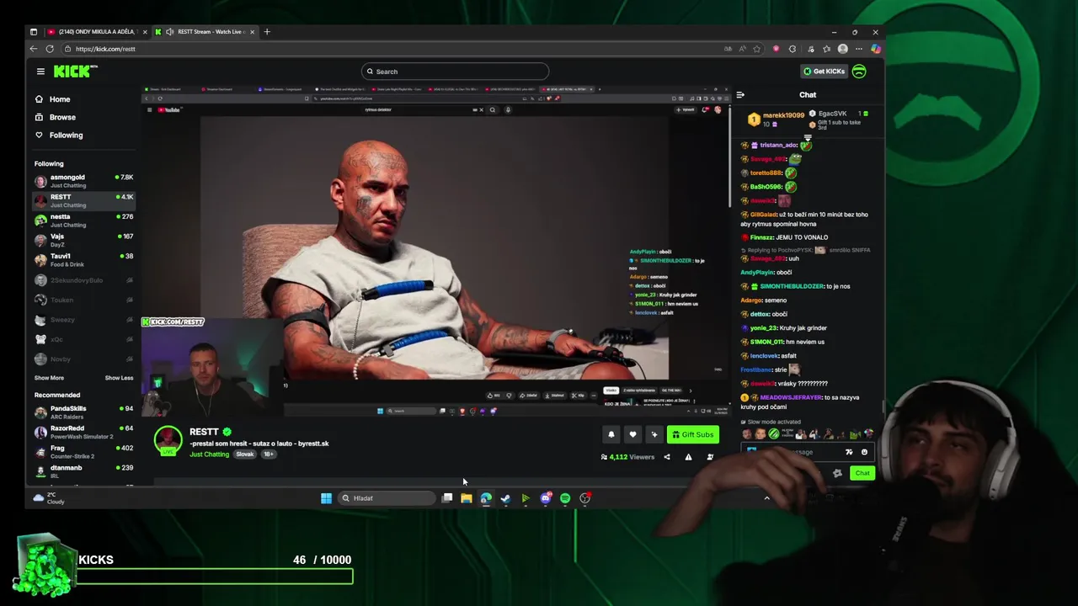Open Discord from the taskbar
This screenshot has height=606, width=1078.
[545, 498]
